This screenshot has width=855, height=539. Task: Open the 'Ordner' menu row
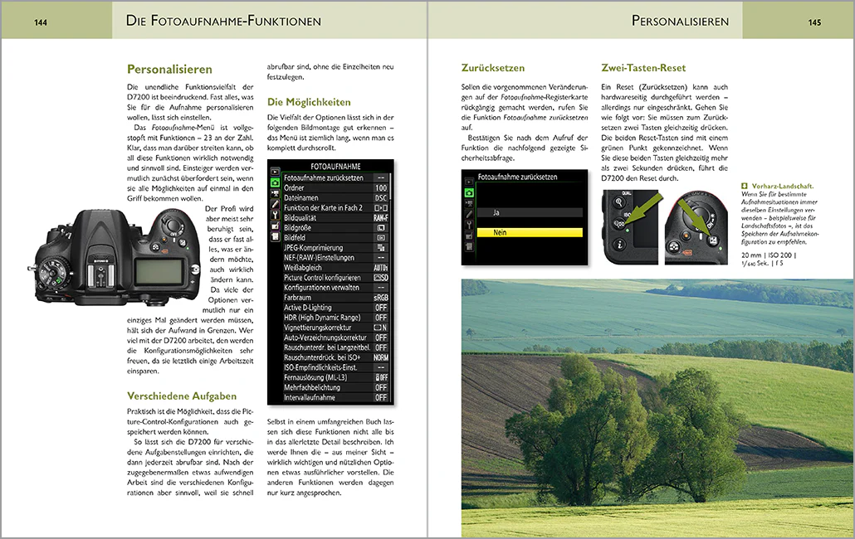pyautogui.click(x=335, y=188)
